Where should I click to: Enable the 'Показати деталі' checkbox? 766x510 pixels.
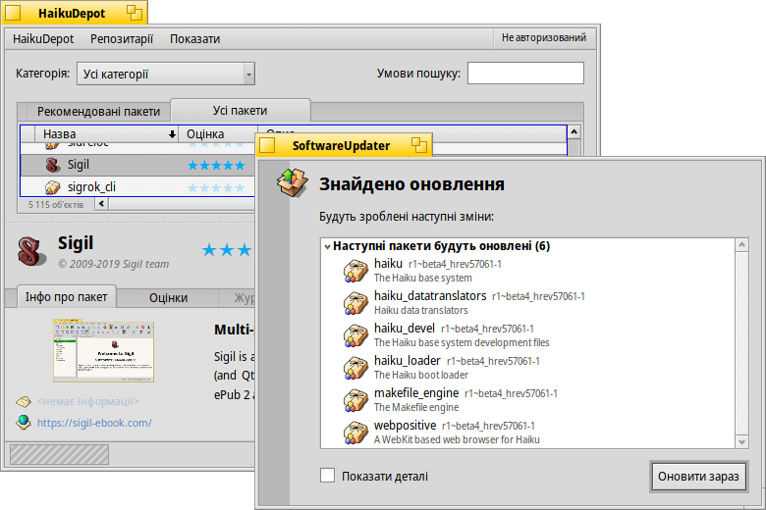click(327, 476)
